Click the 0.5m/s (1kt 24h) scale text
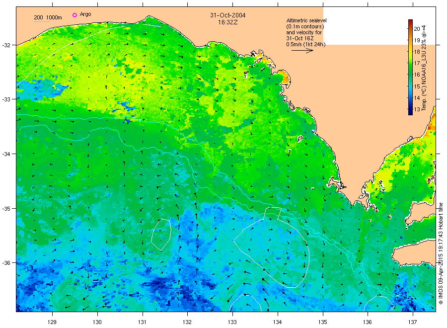Screen dimensions: 447x328 305,44
